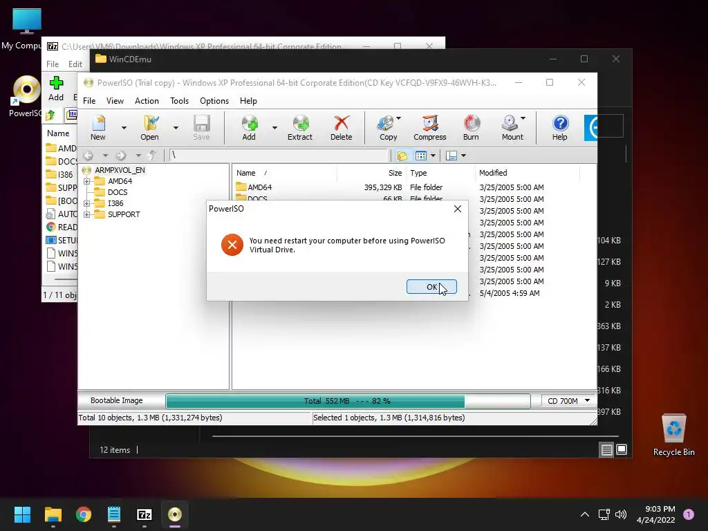Open the File menu in 7-Zip window
Screen dimensions: 708x531
[x=53, y=64]
